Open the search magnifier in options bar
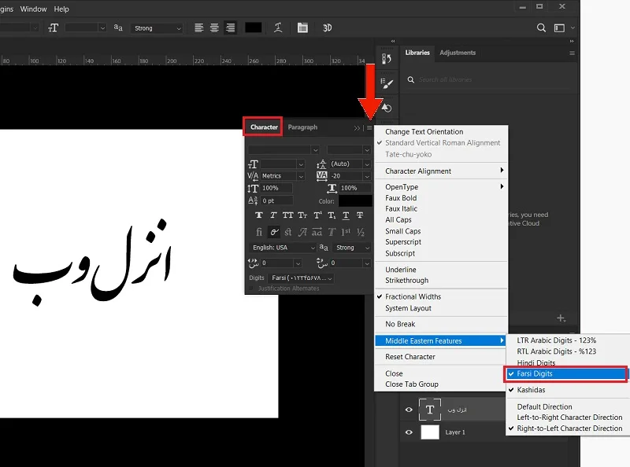The image size is (630, 467). click(541, 28)
